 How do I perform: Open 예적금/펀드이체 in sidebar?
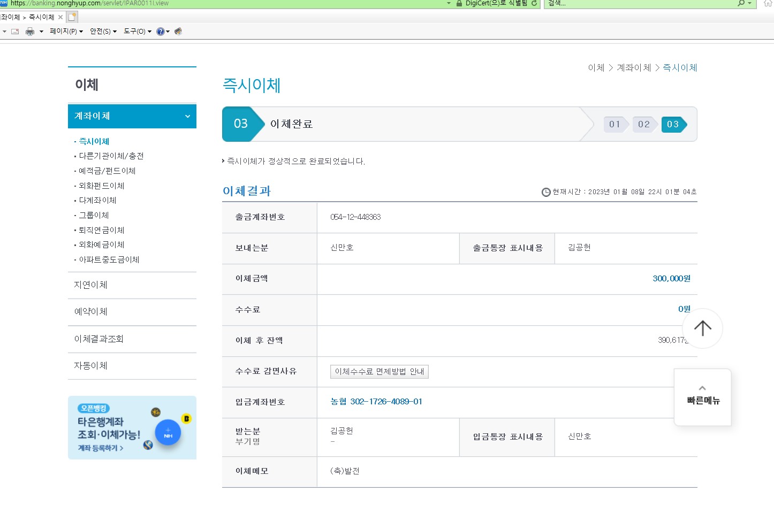point(107,171)
